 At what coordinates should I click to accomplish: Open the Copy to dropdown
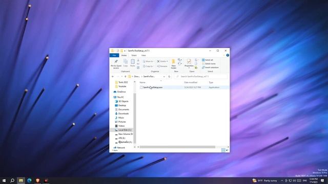(x=148, y=66)
